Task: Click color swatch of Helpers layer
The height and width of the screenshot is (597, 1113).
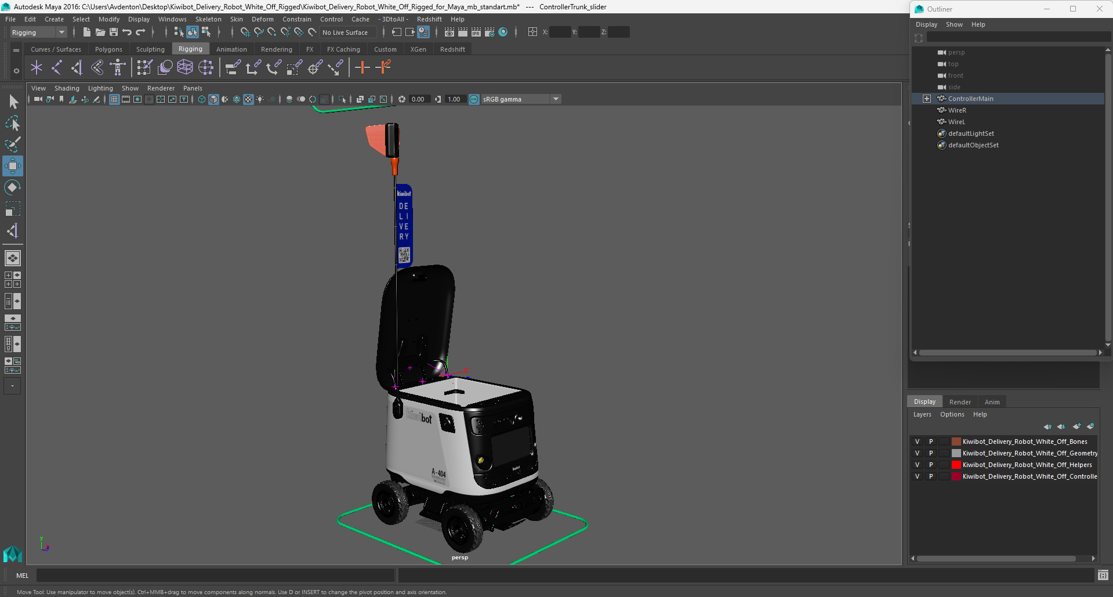Action: [956, 465]
